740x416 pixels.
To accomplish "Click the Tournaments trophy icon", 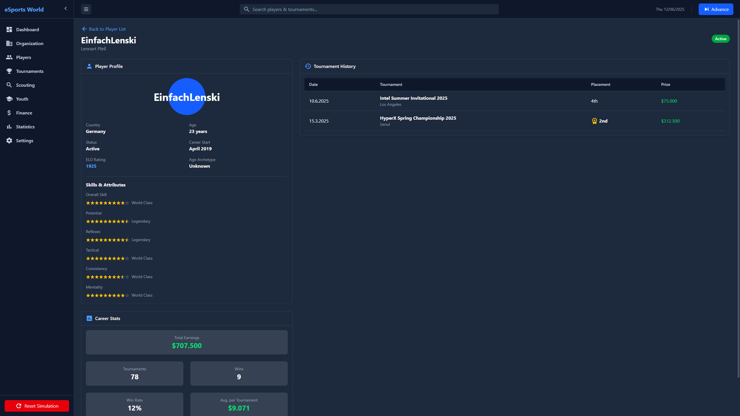I will pyautogui.click(x=9, y=71).
